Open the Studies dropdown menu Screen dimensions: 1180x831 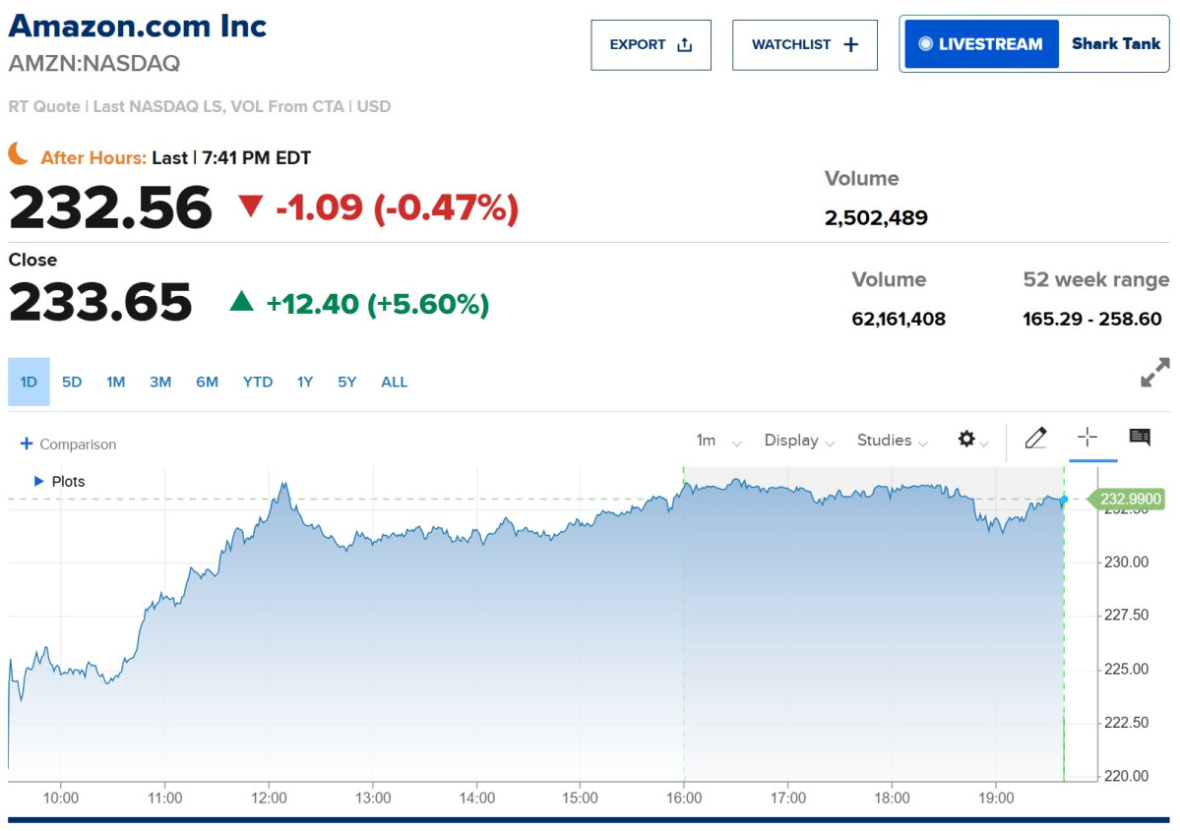click(893, 441)
